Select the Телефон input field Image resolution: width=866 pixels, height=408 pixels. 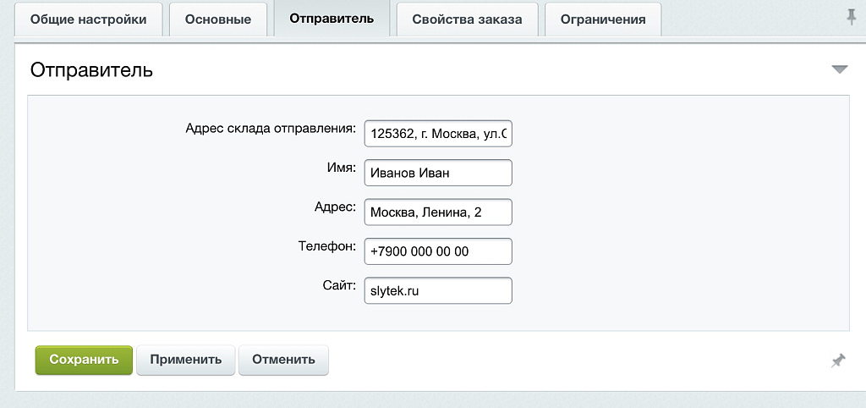[438, 251]
